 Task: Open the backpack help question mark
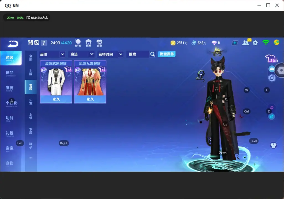pyautogui.click(x=44, y=43)
